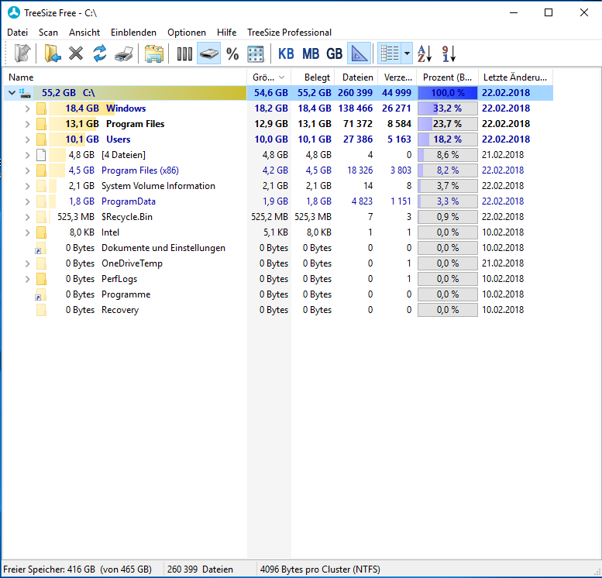This screenshot has width=602, height=578.
Task: Click the stop scan X icon
Action: pyautogui.click(x=76, y=53)
